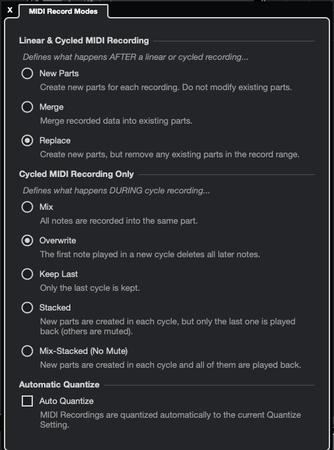The height and width of the screenshot is (450, 334).
Task: Select the Stacked radio button
Action: (27, 308)
